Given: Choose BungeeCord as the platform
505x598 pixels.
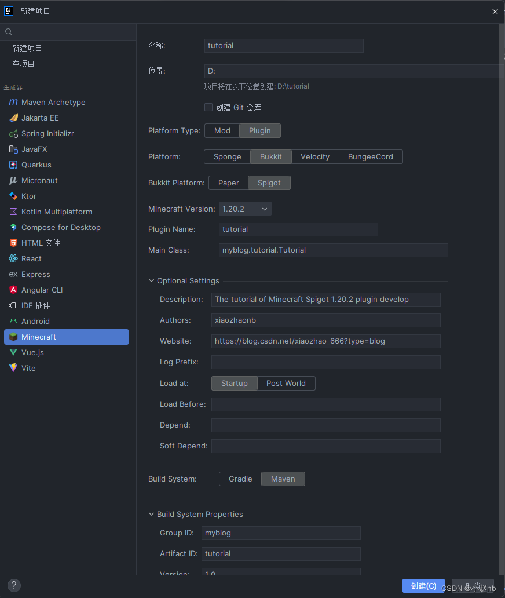Looking at the screenshot, I should 371,157.
